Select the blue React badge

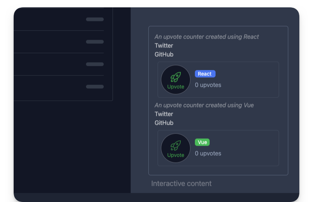click(x=205, y=74)
